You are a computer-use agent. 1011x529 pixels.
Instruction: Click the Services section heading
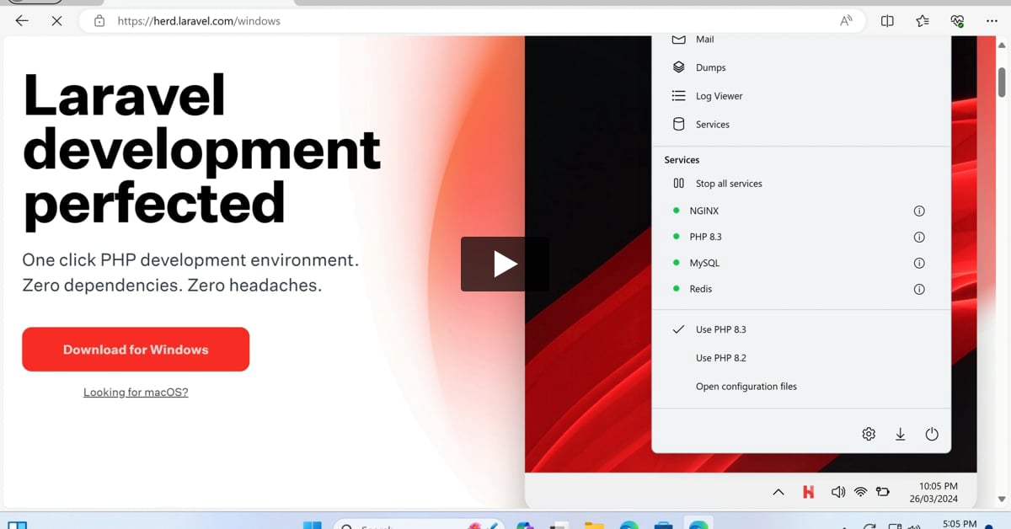tap(682, 160)
